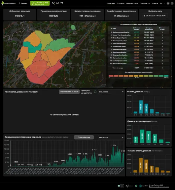Toggle the map layers stack icon
Screen dimensions: 175x190
(x=53, y=3)
